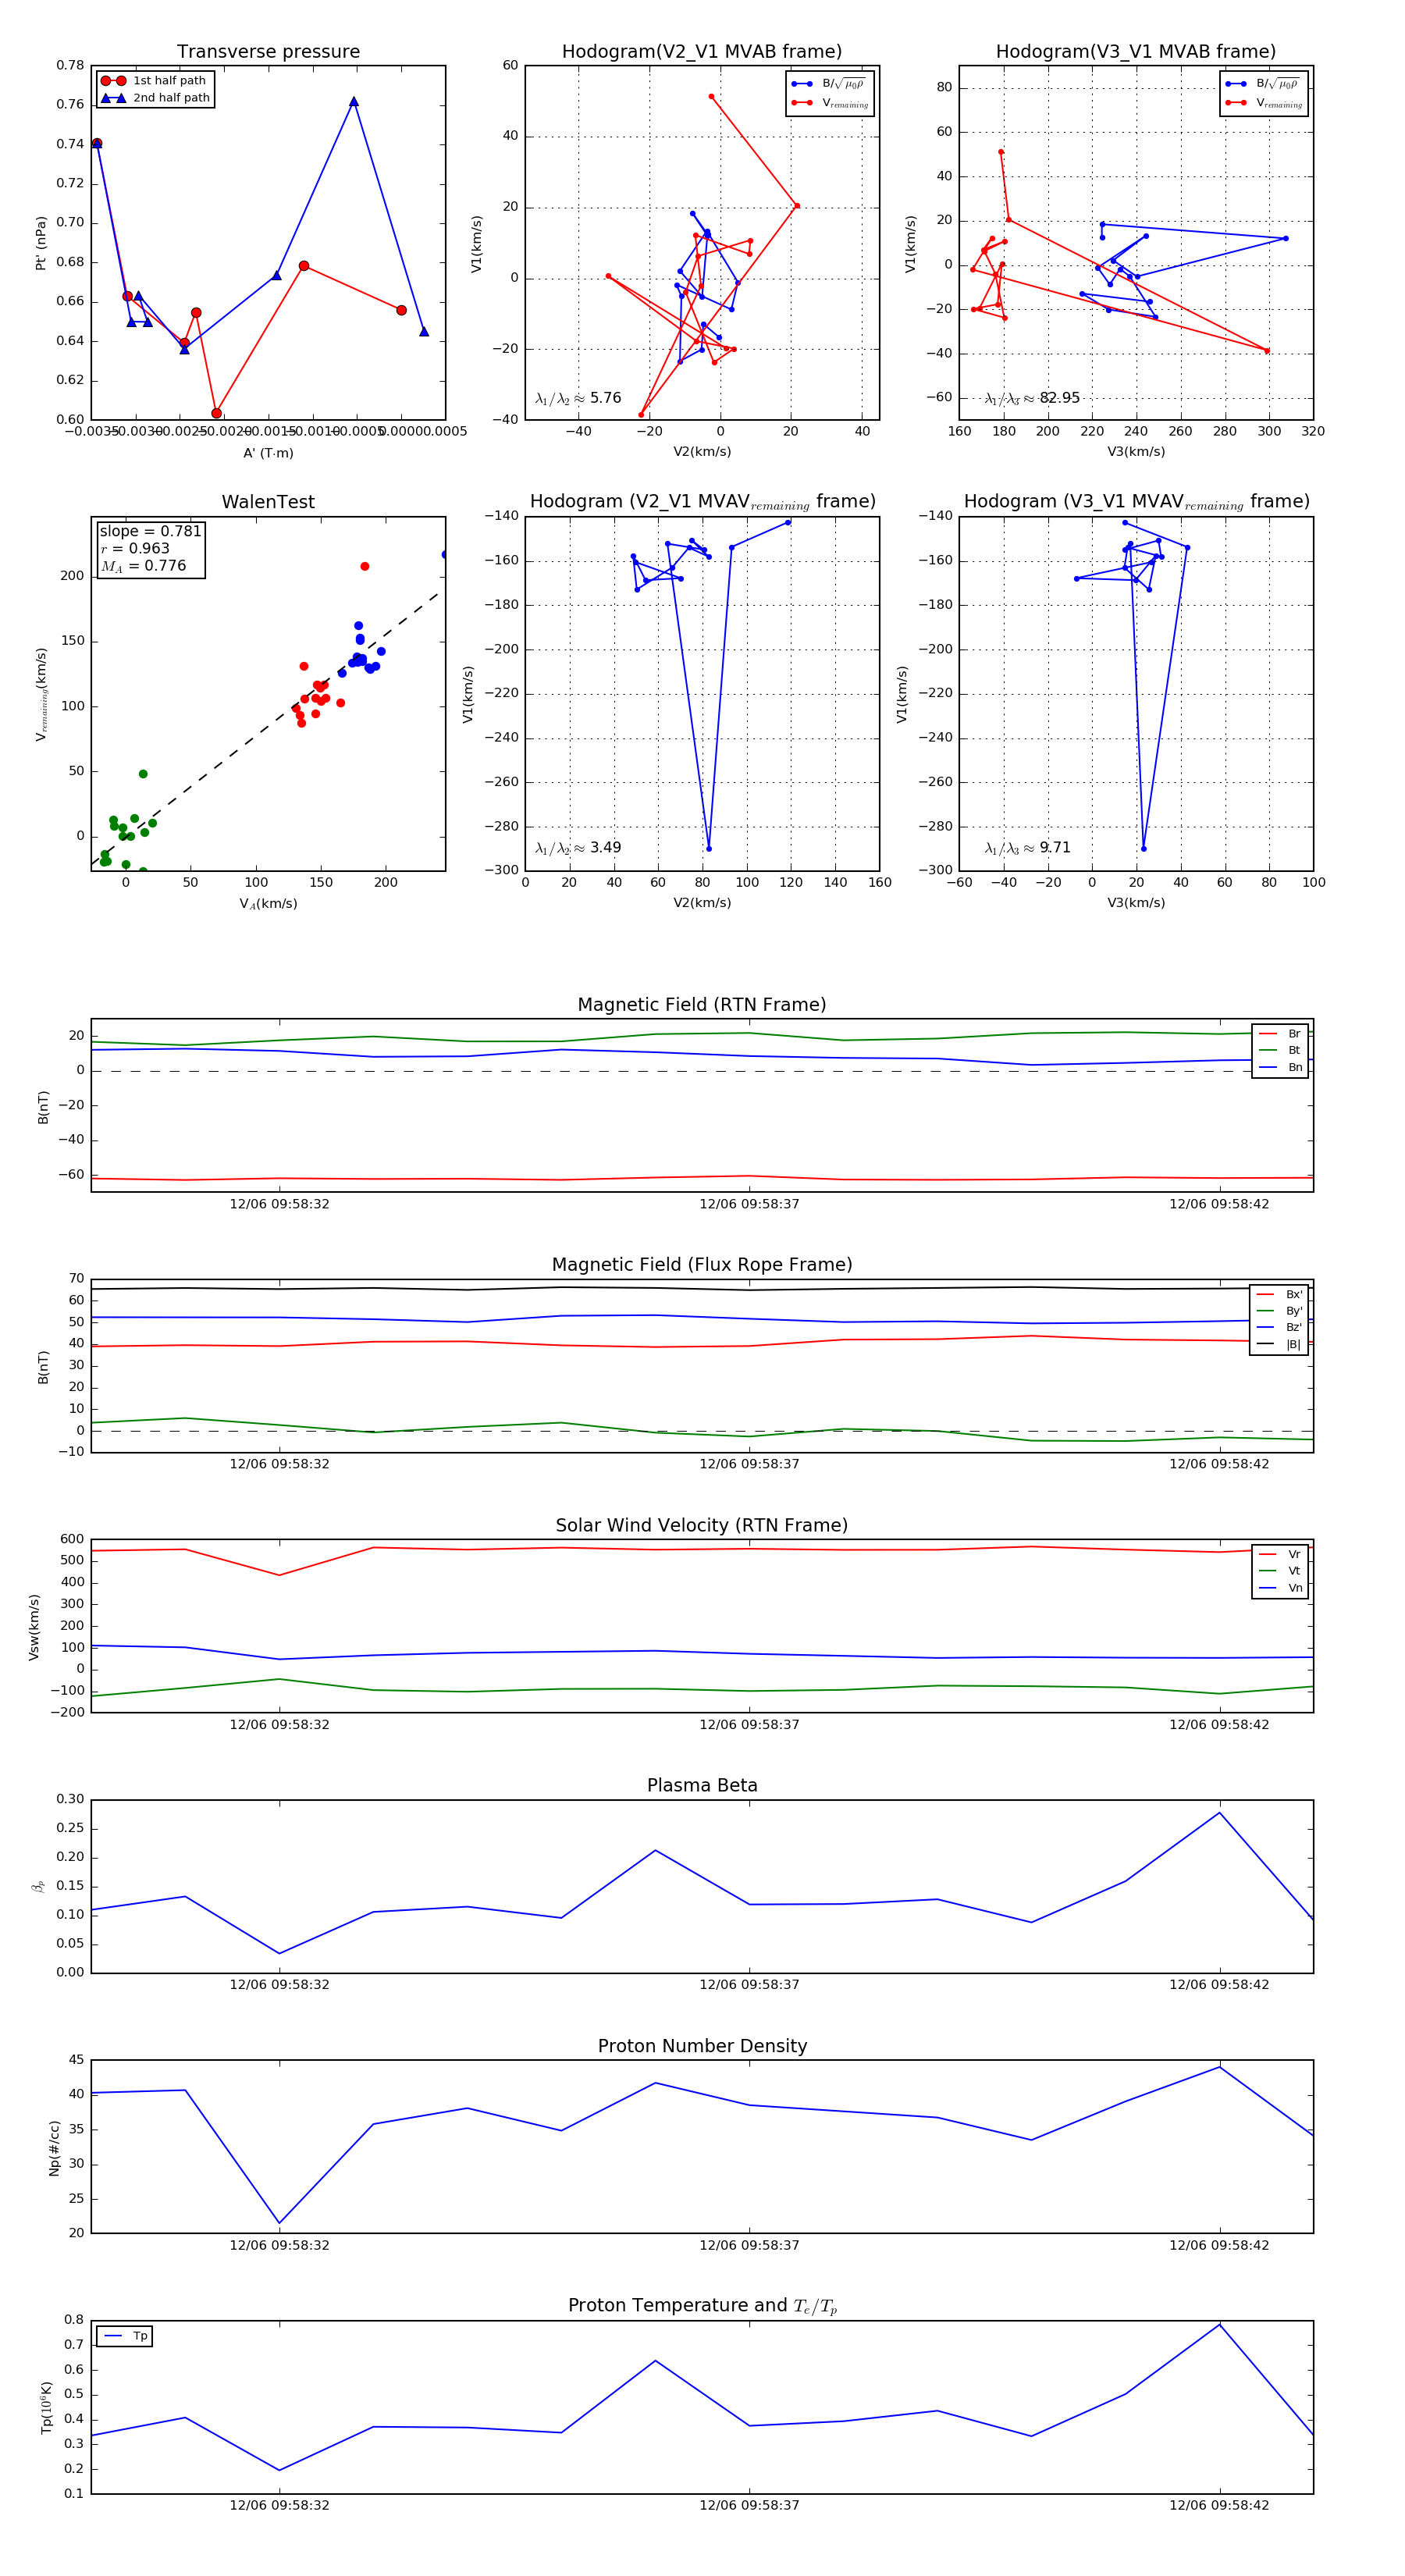
Task: Click the 'Proton Number Density' title
Action: point(702,2046)
